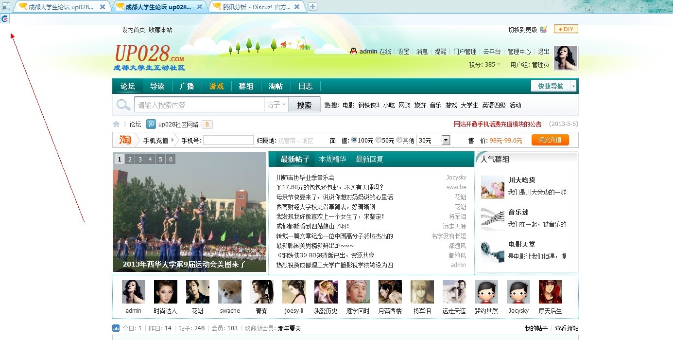Click the 我的帖子 link
673x340 pixels.
coord(536,328)
